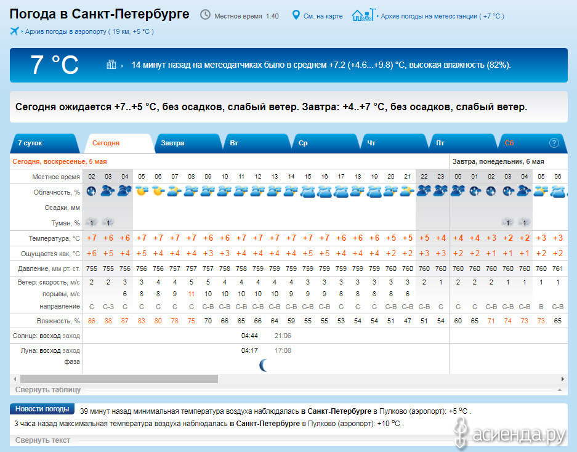Switch to the Завтра tab

click(x=188, y=143)
